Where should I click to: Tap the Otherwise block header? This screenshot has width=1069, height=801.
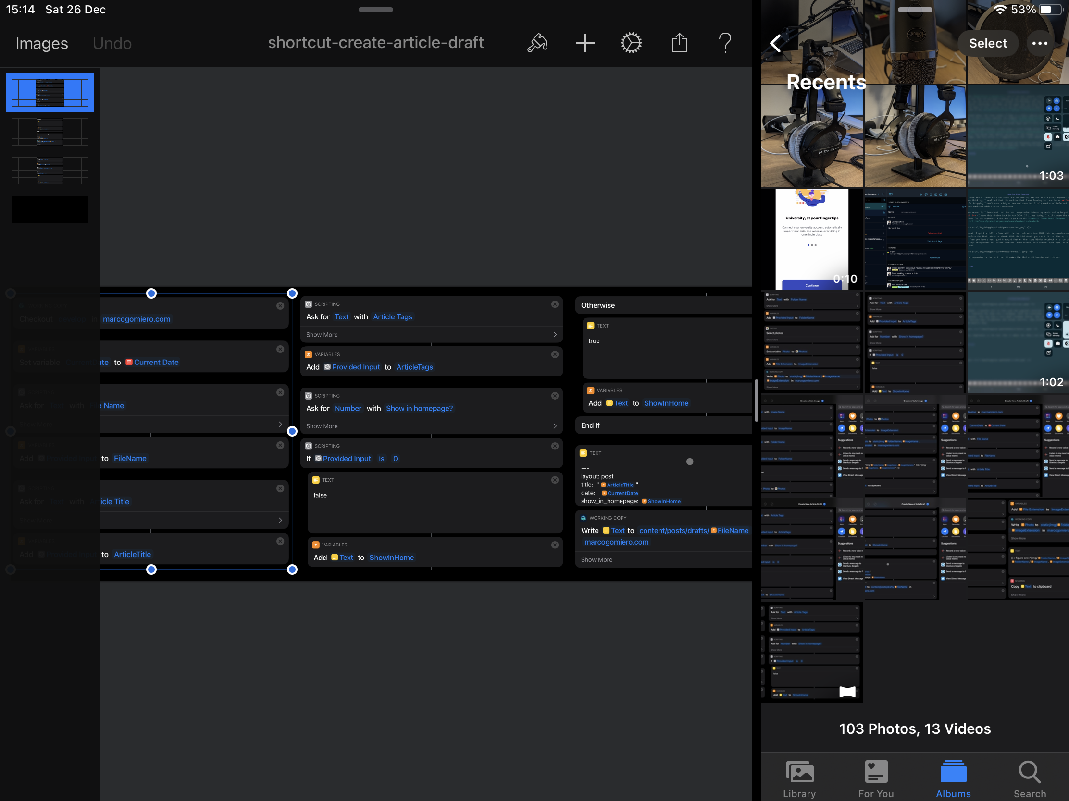click(x=663, y=305)
